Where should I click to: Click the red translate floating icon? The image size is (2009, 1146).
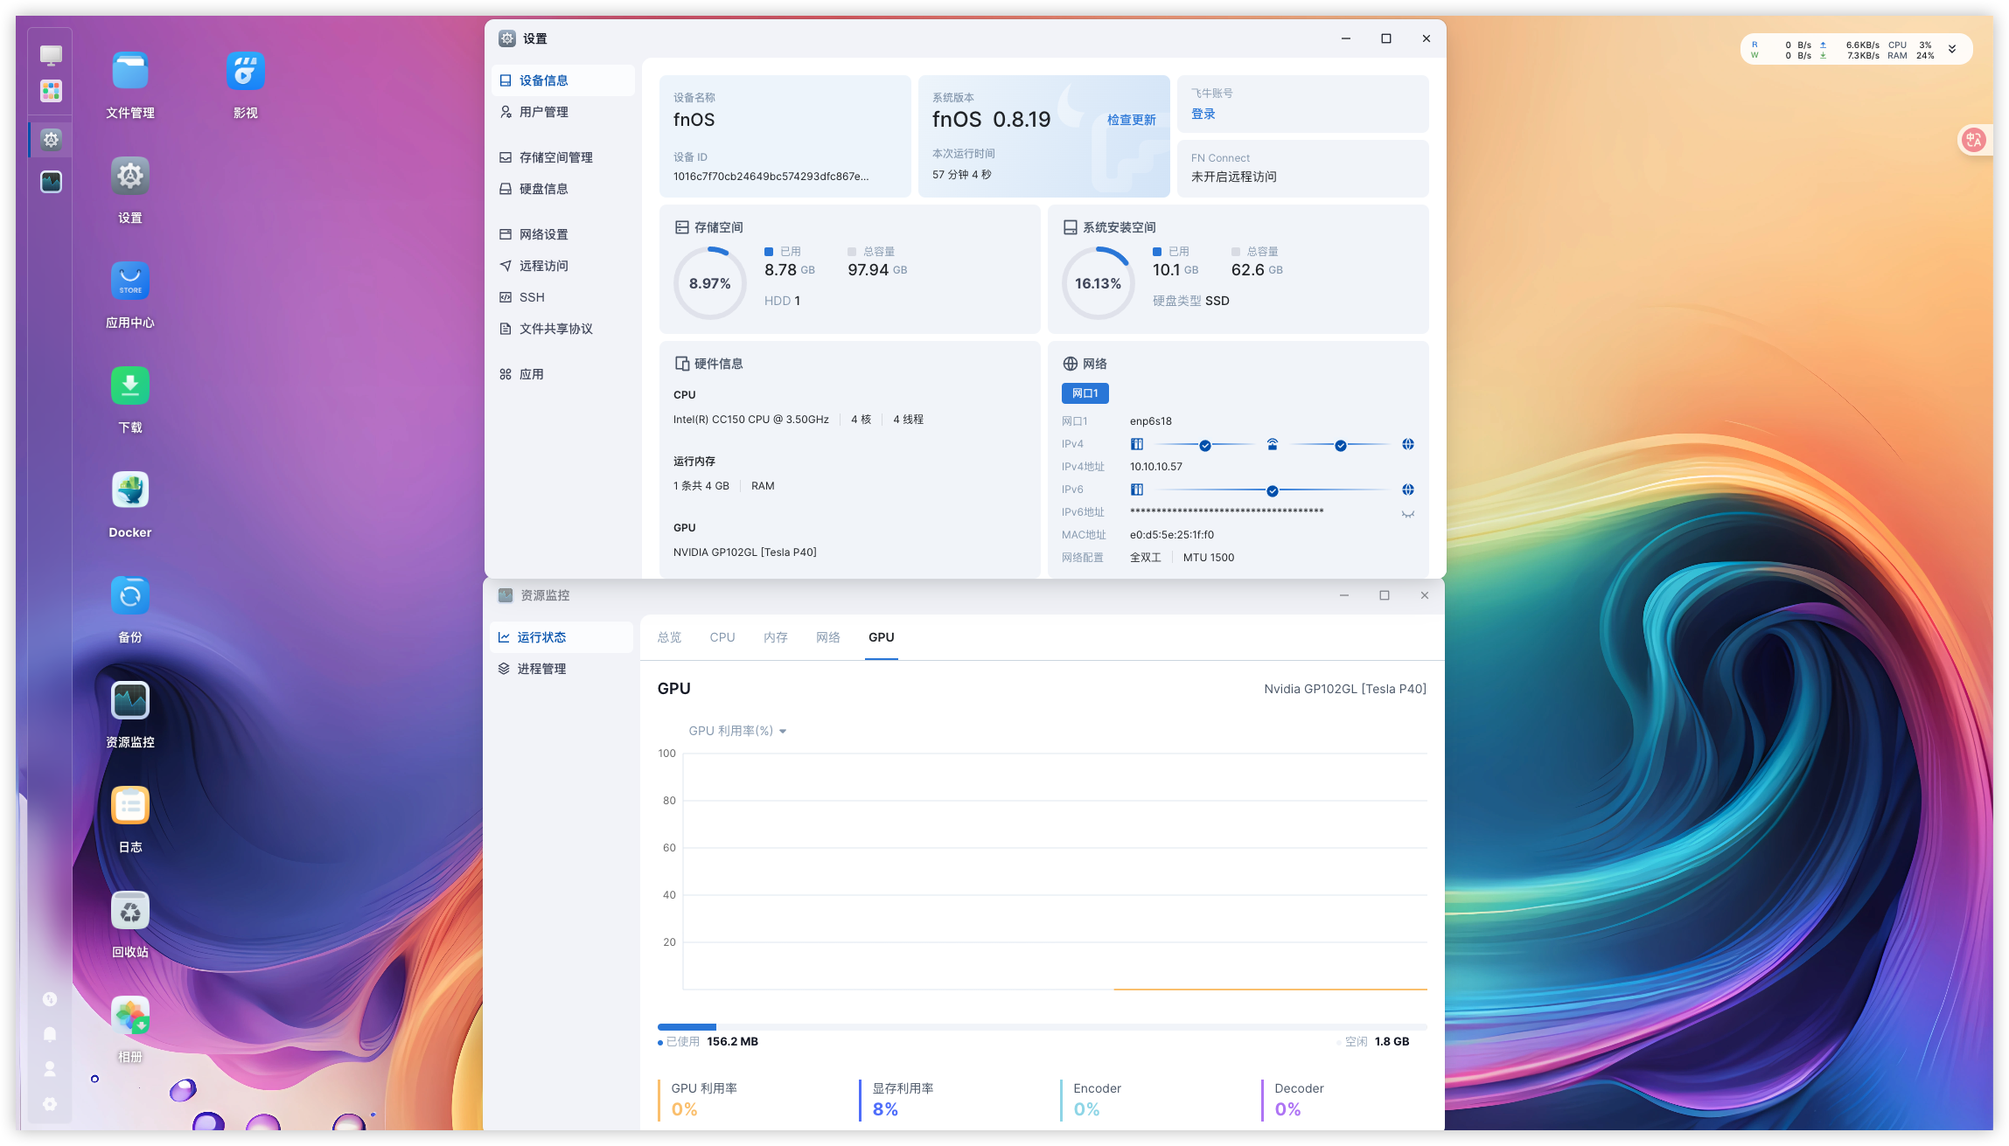[x=1973, y=140]
